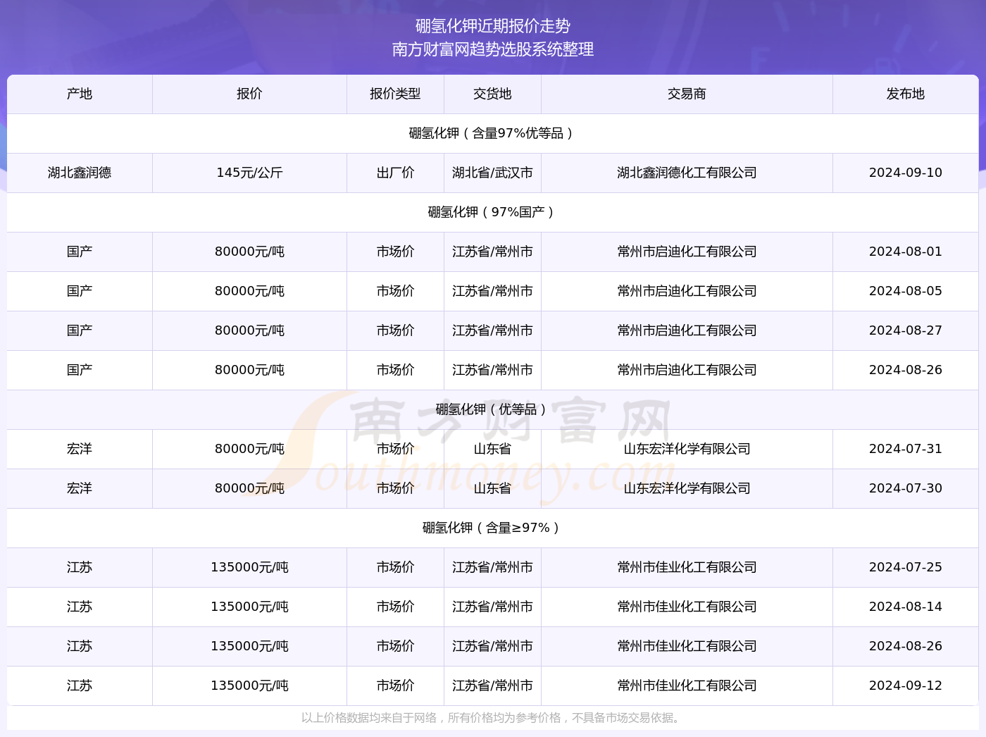Click the 湖北鑫润德 origin cell
The image size is (986, 737).
coord(80,173)
